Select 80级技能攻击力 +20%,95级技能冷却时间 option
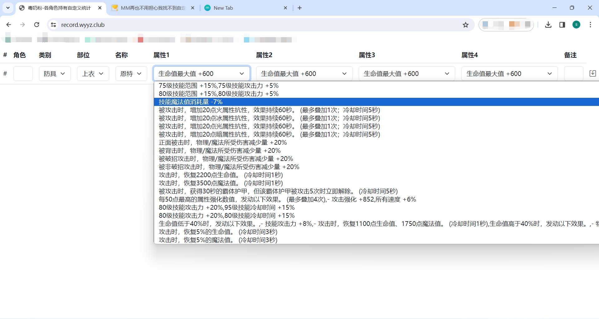599x319 pixels. pyautogui.click(x=377, y=207)
